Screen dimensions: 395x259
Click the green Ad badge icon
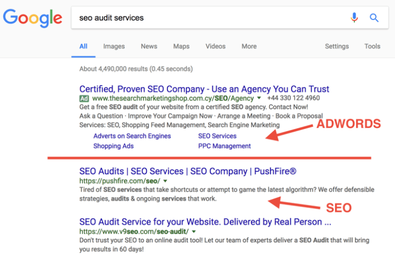pos(84,99)
